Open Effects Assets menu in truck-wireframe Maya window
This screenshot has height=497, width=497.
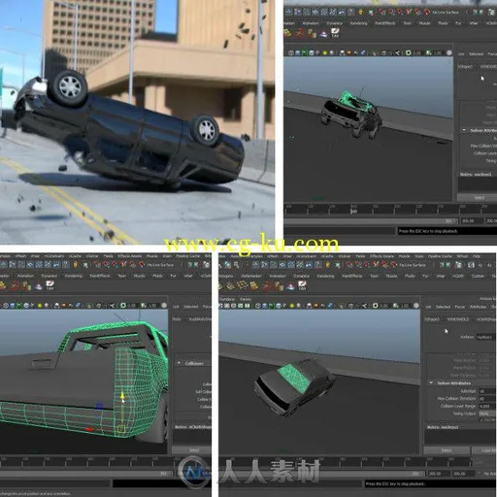point(130,256)
